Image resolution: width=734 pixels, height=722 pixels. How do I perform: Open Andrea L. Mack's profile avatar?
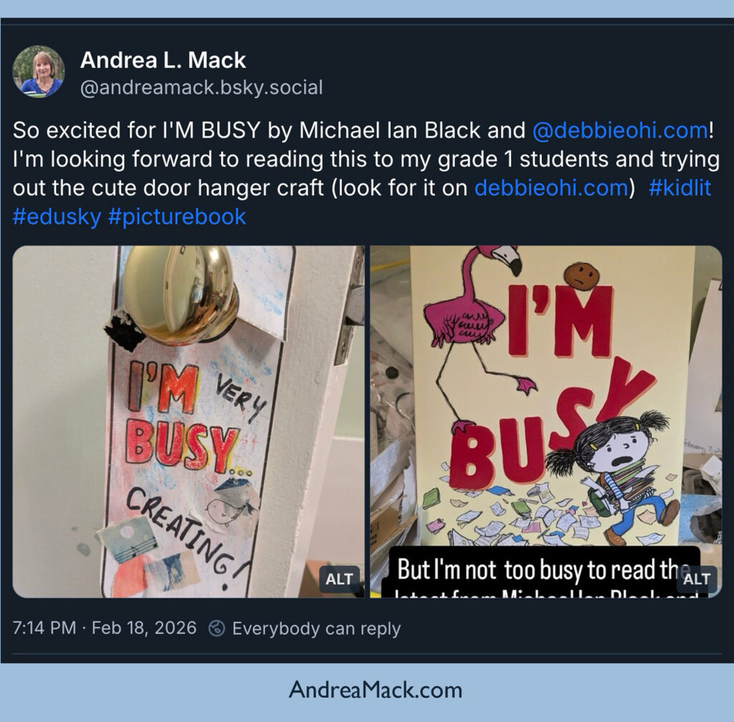pyautogui.click(x=39, y=72)
